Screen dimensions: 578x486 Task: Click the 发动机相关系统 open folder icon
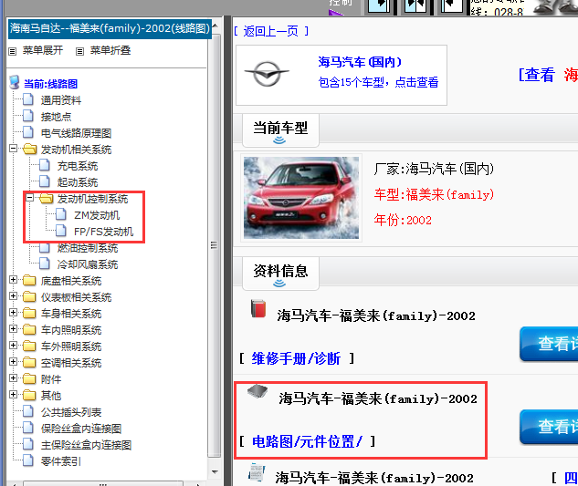click(x=29, y=150)
